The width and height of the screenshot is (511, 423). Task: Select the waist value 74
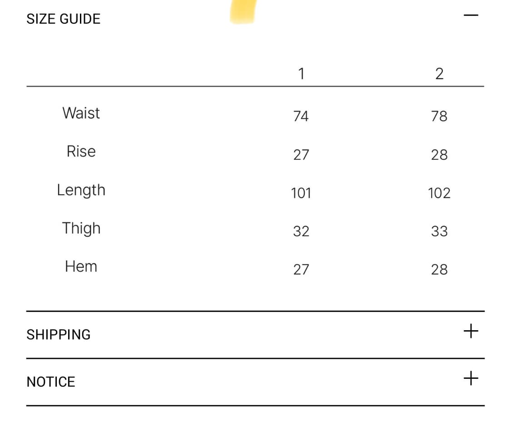(301, 116)
